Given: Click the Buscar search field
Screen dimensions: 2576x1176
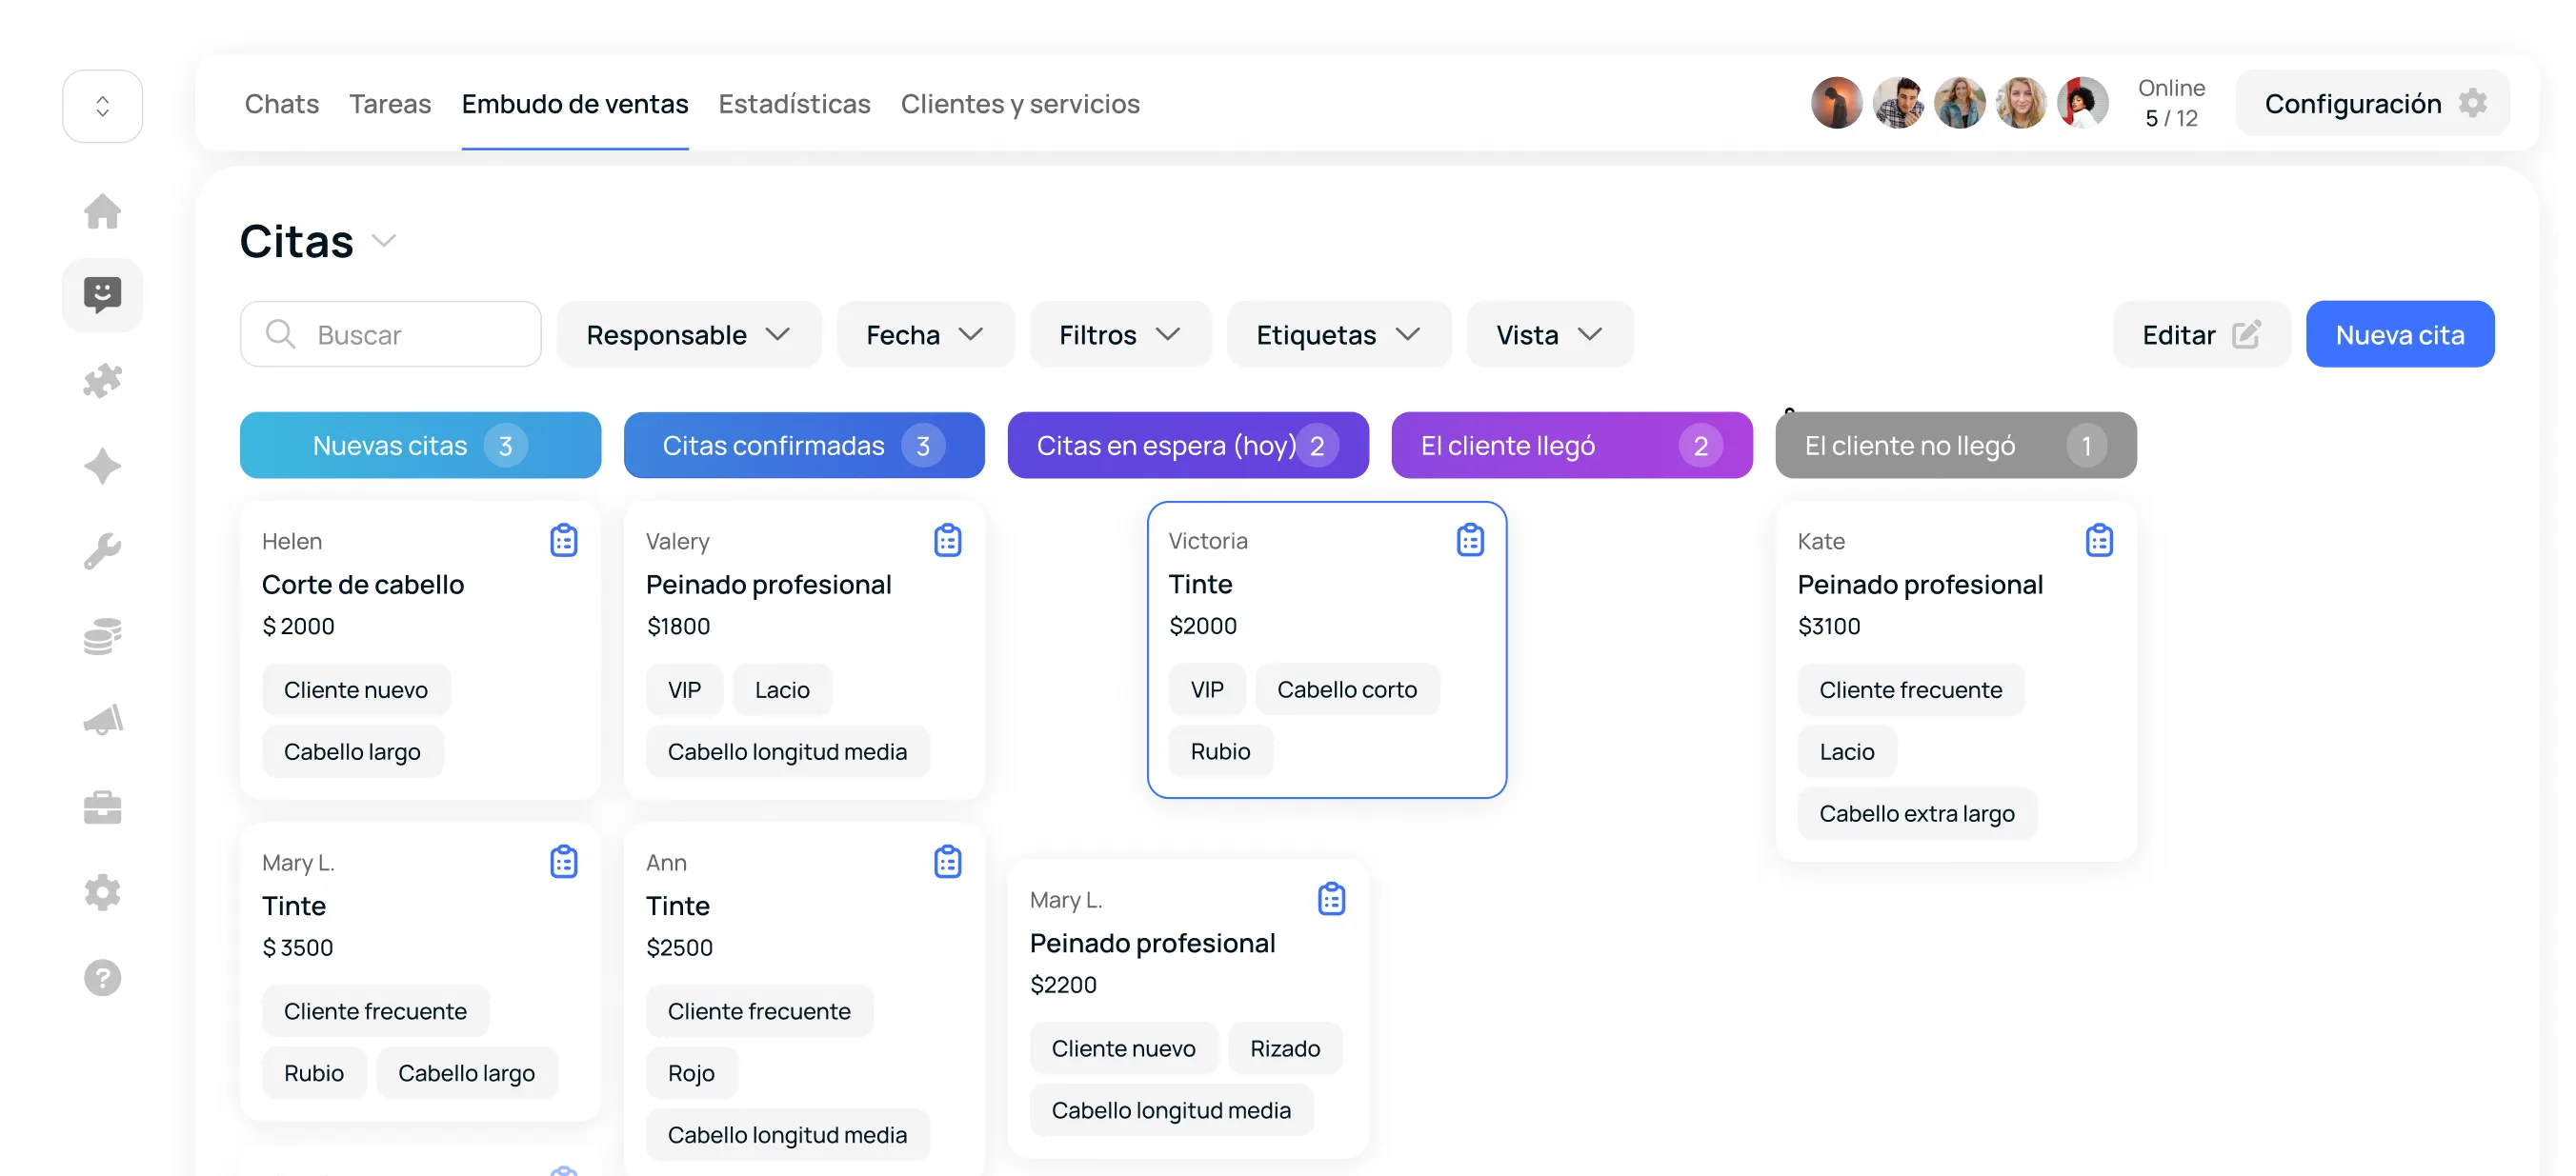Looking at the screenshot, I should (x=390, y=335).
